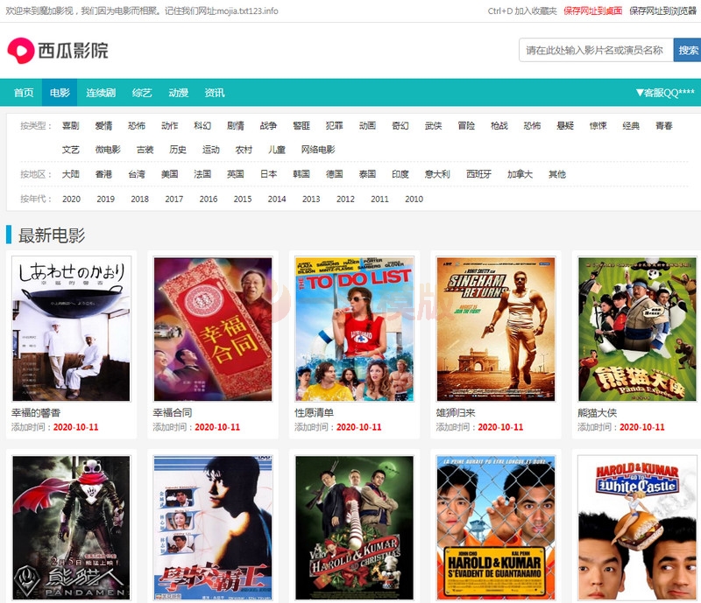Viewport: 701px width, 603px height.
Task: Pick the 2015 year filter
Action: coord(243,199)
